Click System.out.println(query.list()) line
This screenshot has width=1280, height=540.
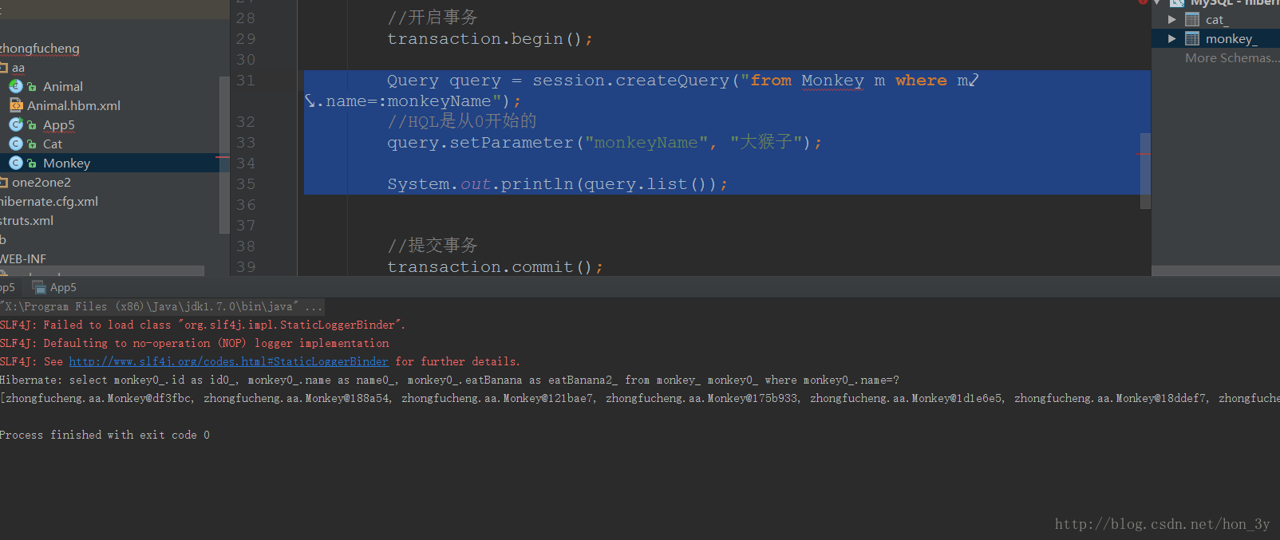pos(557,184)
